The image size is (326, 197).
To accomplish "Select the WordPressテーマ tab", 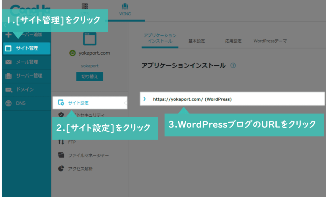I will [270, 41].
